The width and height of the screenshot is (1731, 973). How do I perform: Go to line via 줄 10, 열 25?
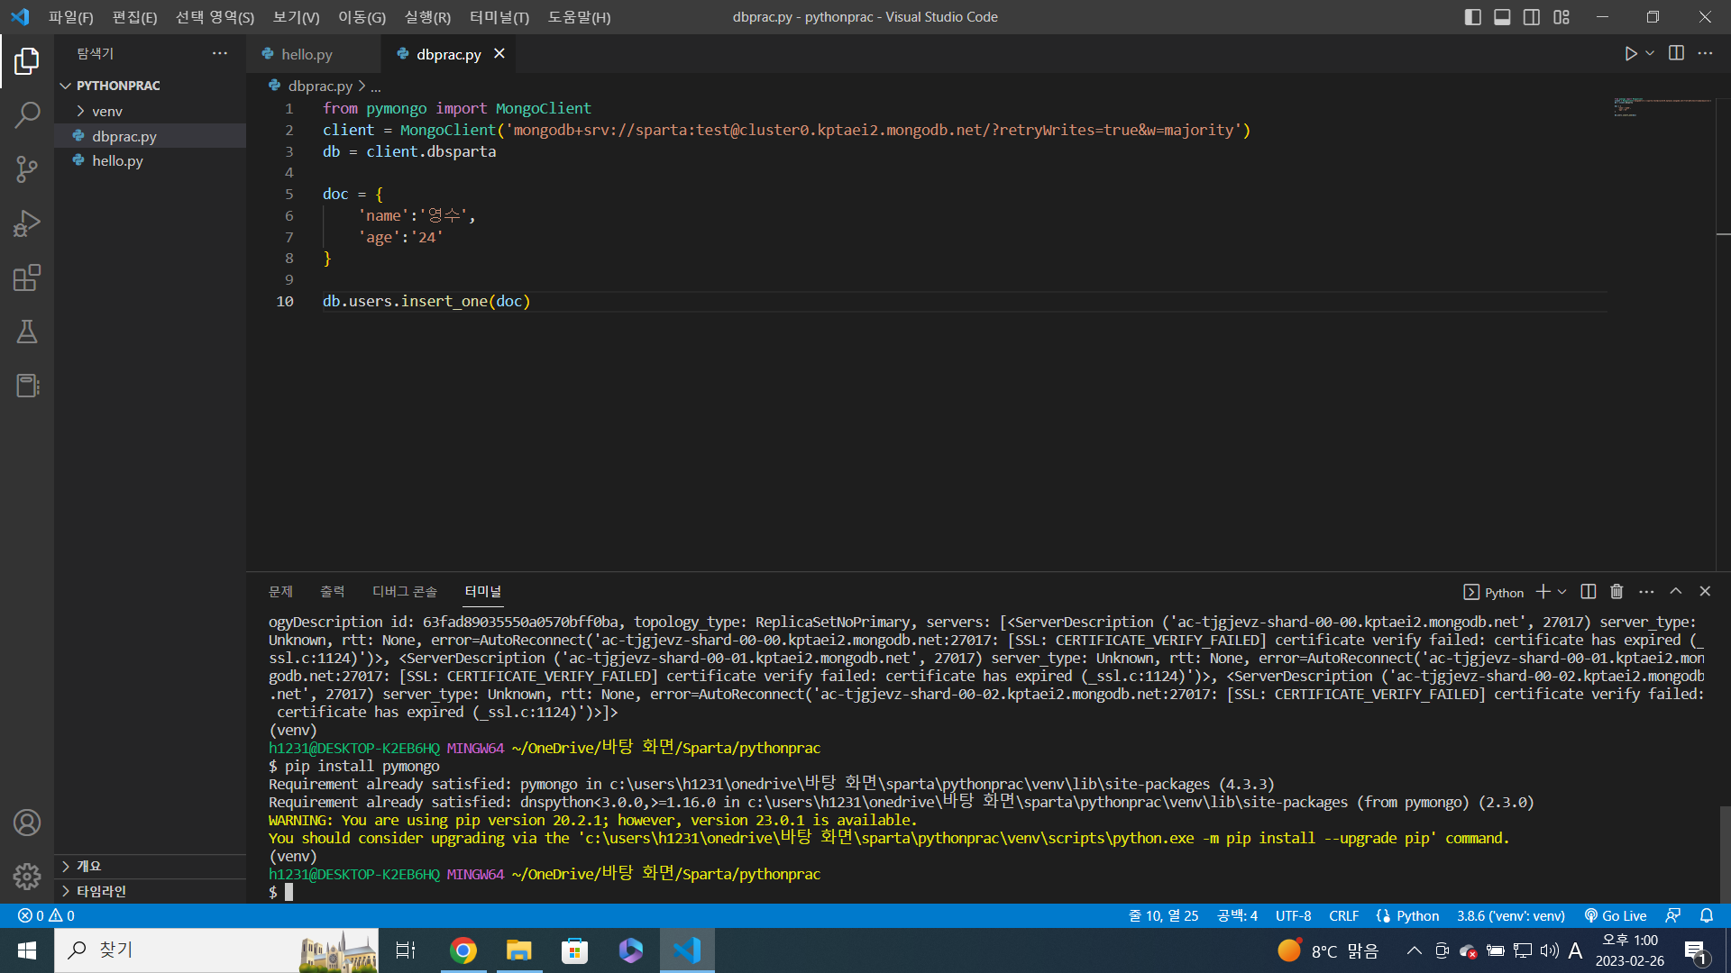(x=1163, y=915)
